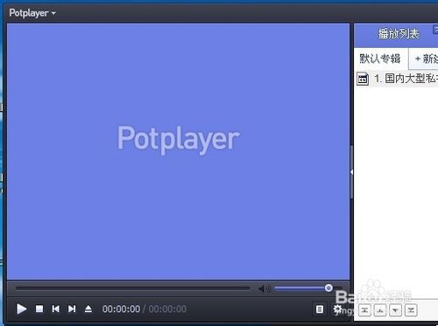Skip to the next track
Viewport: 438px width, 326px height.
tap(72, 309)
